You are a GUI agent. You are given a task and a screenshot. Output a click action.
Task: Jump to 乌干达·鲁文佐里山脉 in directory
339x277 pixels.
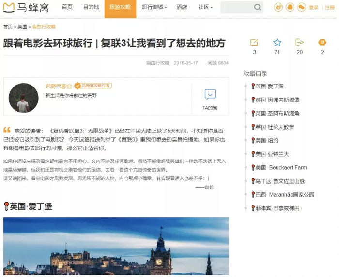click(x=278, y=181)
